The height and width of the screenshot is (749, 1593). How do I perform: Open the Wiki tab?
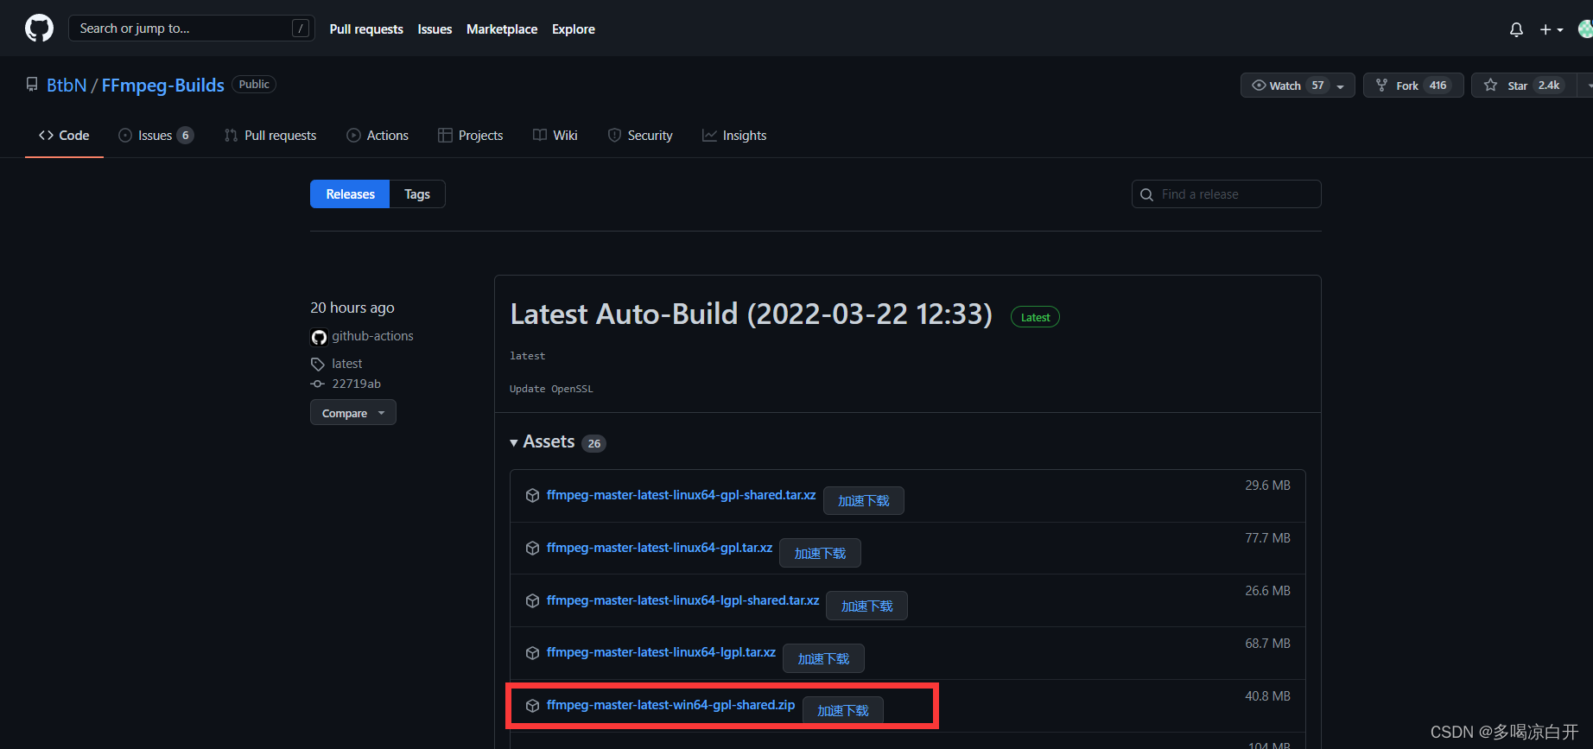tap(555, 136)
